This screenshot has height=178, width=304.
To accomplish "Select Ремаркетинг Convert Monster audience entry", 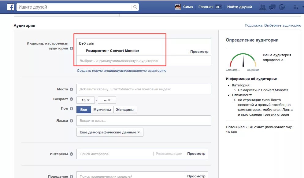I will (113, 51).
